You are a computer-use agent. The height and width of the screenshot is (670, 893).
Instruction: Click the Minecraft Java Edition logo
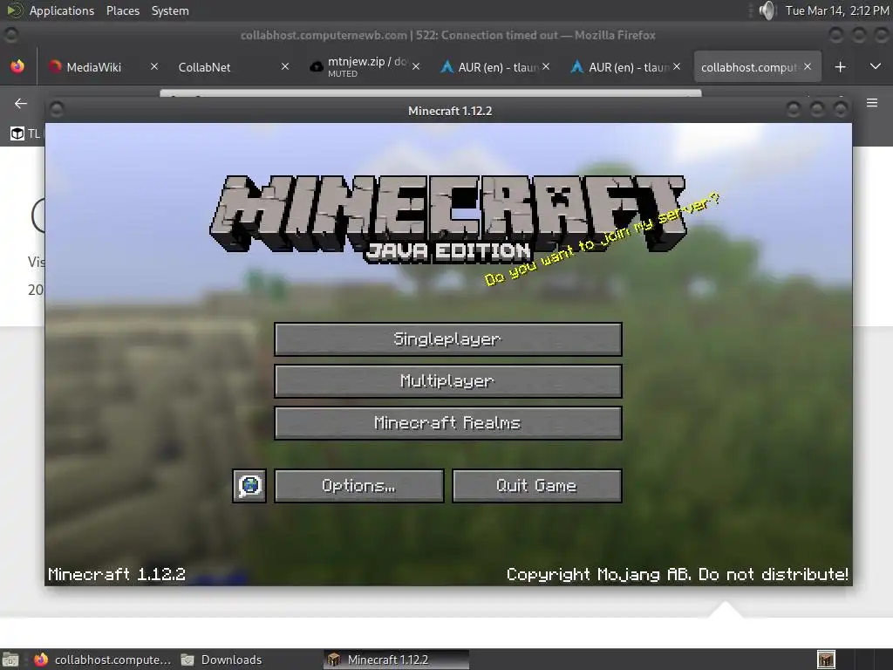tap(447, 219)
